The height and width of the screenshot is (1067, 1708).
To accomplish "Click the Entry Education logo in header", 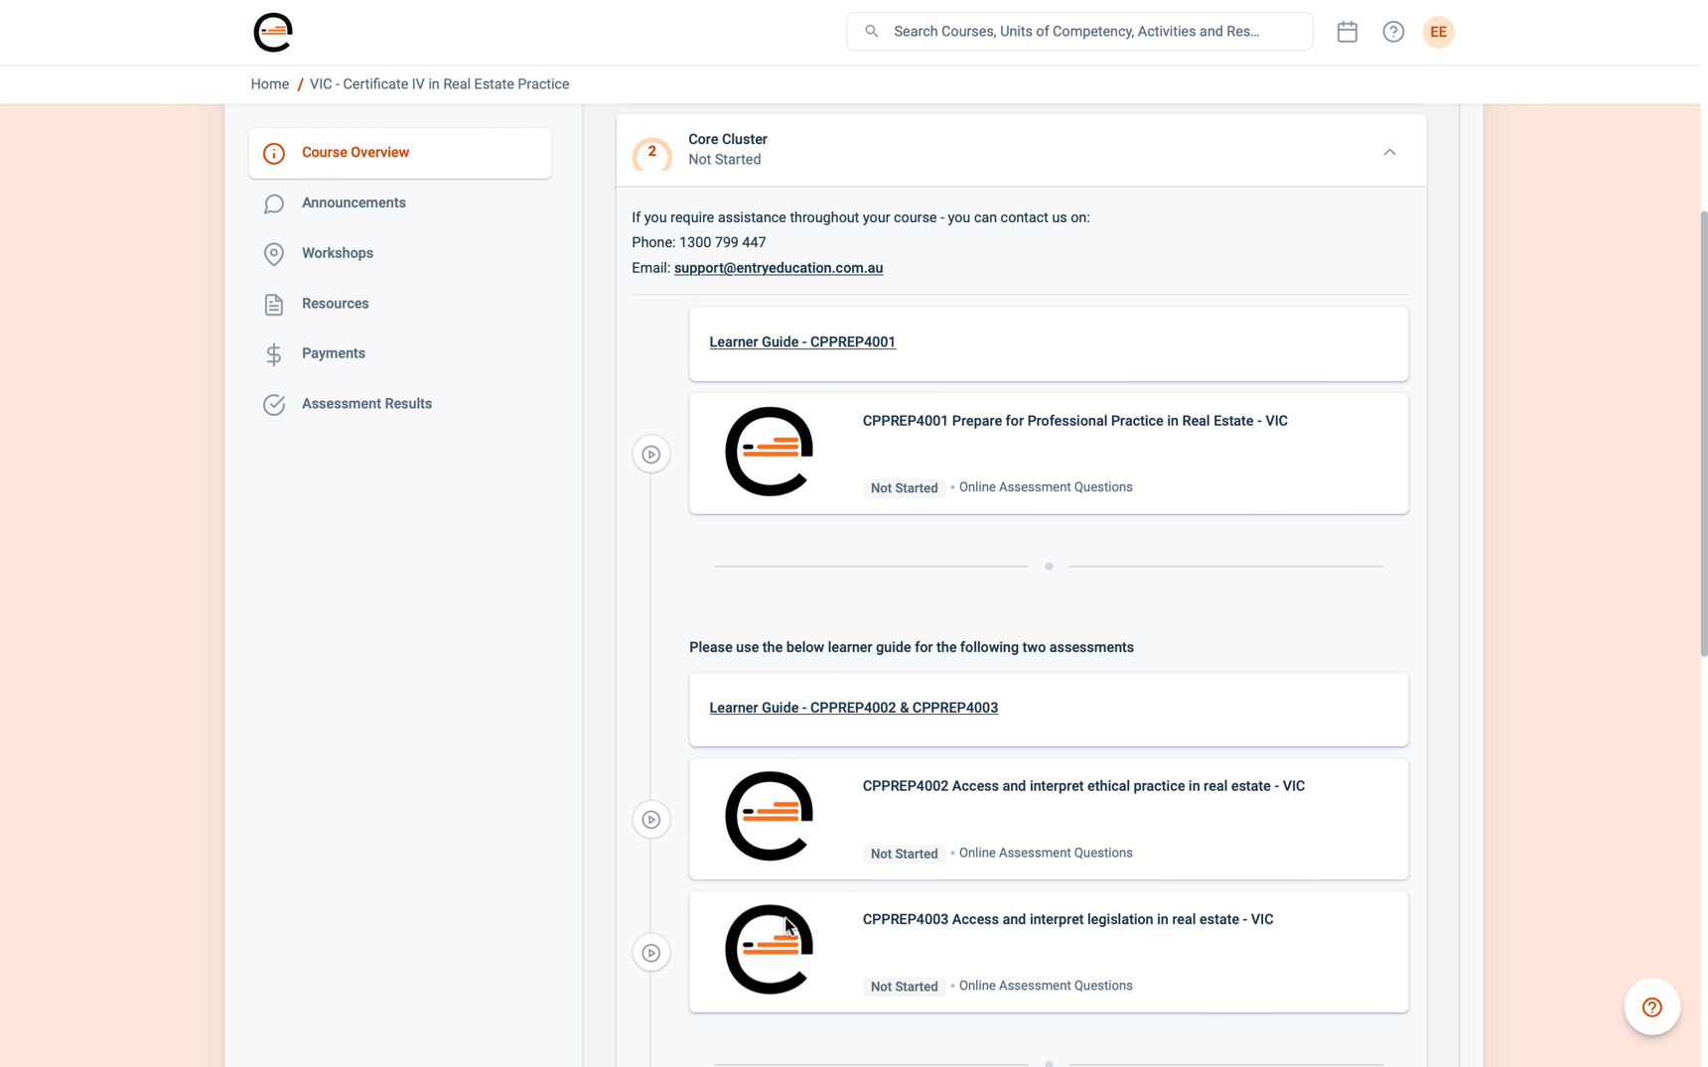I will 272,33.
